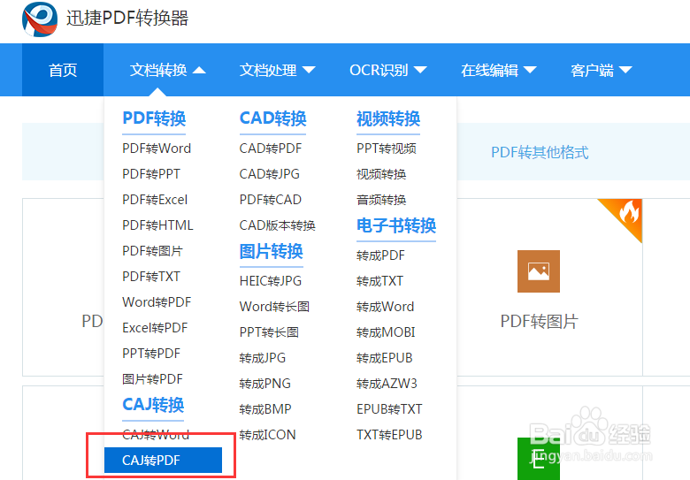Click the orange PDF转图片 image icon
Screen dimensions: 690x480
pyautogui.click(x=539, y=271)
